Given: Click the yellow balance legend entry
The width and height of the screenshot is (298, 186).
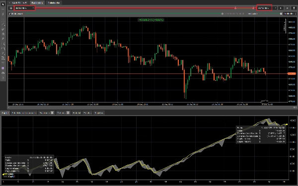Looking at the screenshot, I should (8, 174).
